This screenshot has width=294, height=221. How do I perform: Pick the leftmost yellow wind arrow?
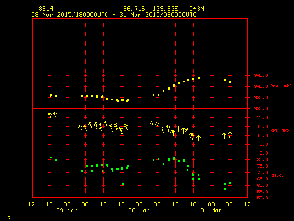(x=50, y=115)
